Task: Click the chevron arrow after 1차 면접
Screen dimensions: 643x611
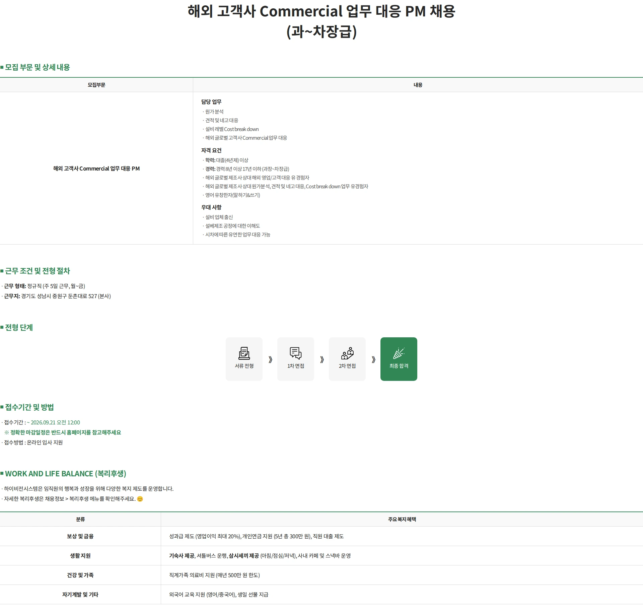Action: coord(322,359)
